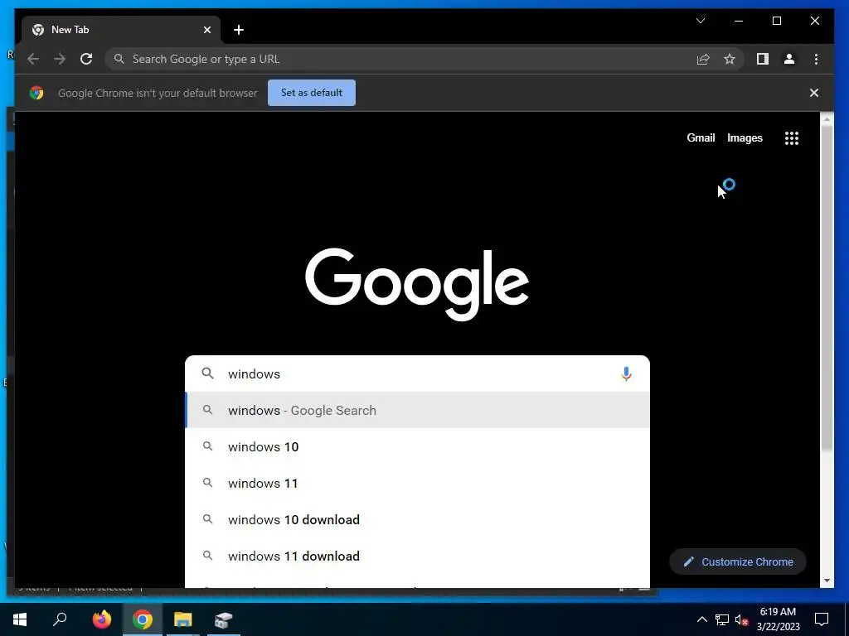Select the 'windows - Google Search' suggestion
The width and height of the screenshot is (849, 636).
(x=417, y=410)
